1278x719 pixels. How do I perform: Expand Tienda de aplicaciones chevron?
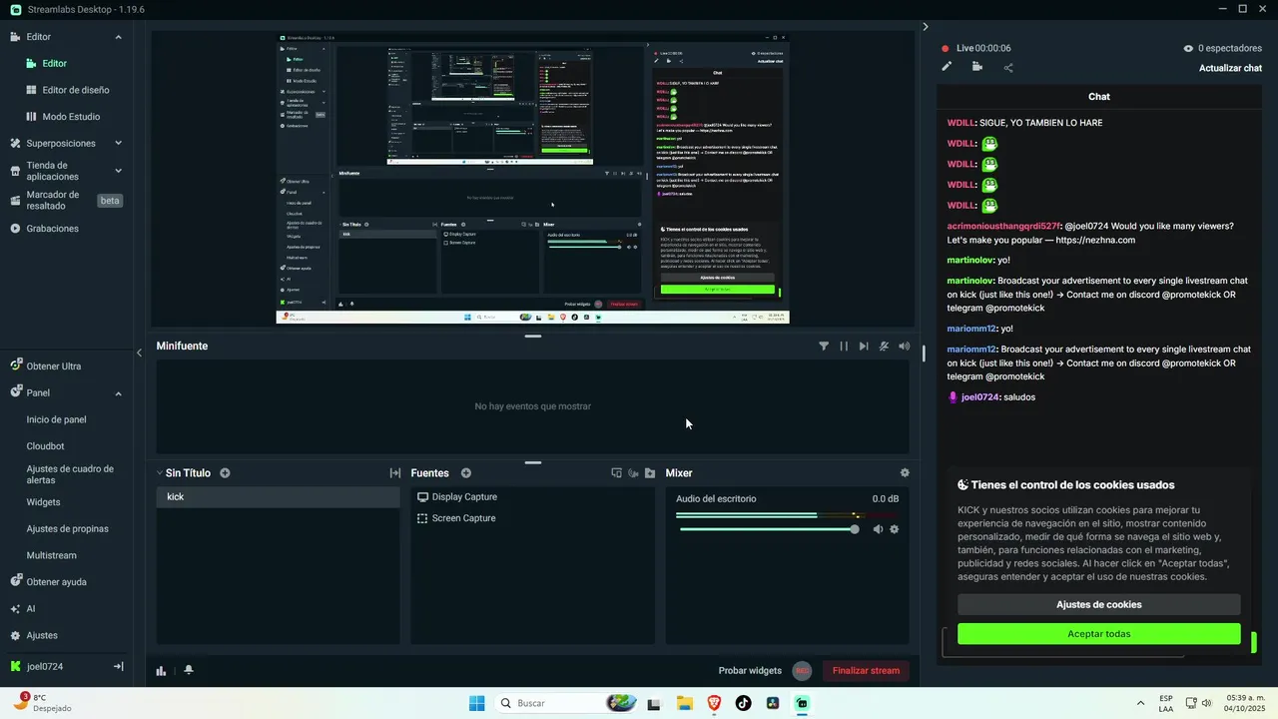(118, 171)
